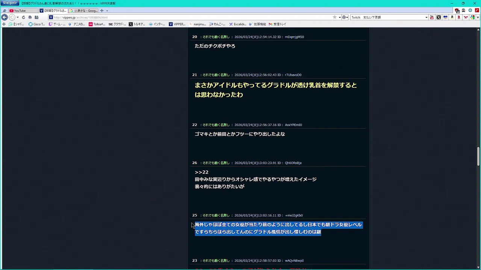Image resolution: width=481 pixels, height=270 pixels.
Task: Open the Excalidr... bookmark
Action: tap(237, 24)
